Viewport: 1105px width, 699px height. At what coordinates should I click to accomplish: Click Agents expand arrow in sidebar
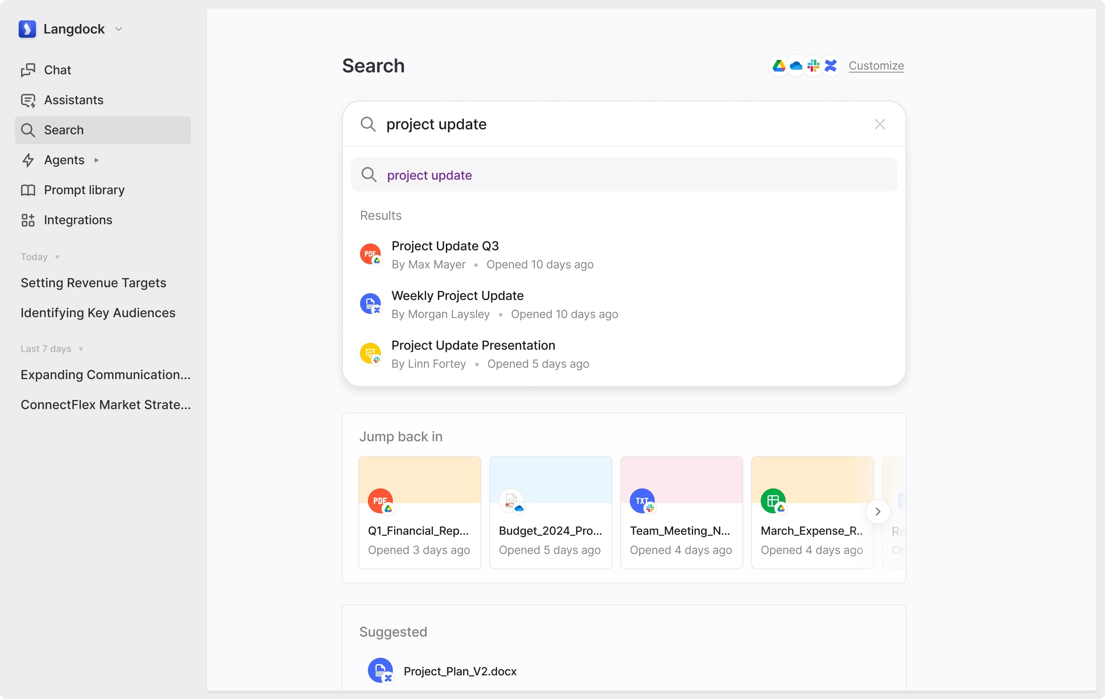pos(96,160)
